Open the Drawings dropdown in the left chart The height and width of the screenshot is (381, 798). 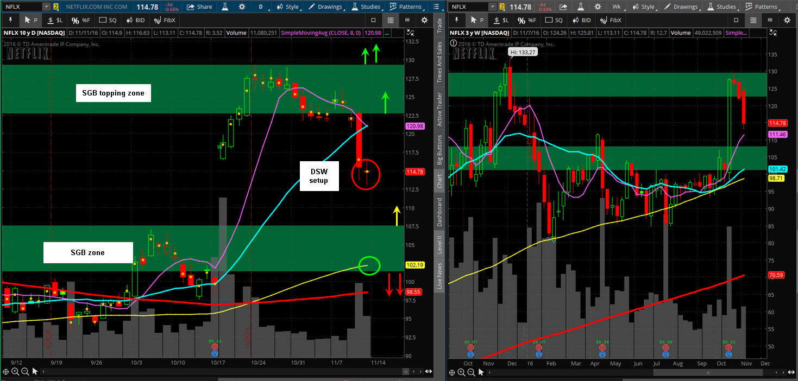tap(326, 7)
